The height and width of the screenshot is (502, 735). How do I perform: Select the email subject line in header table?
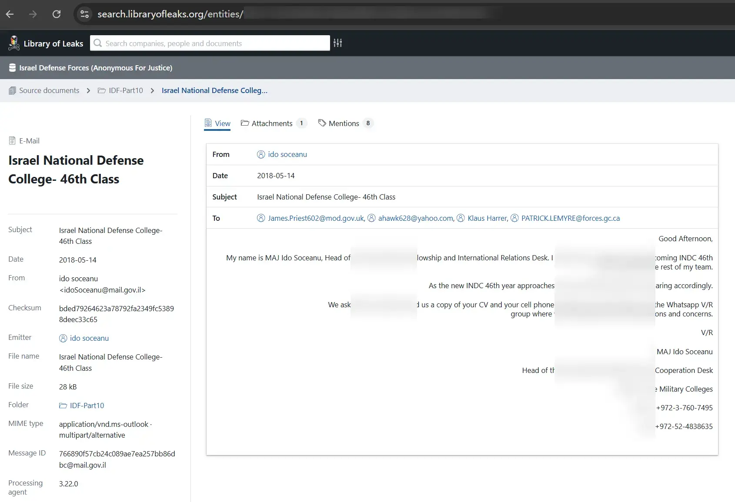(x=326, y=197)
